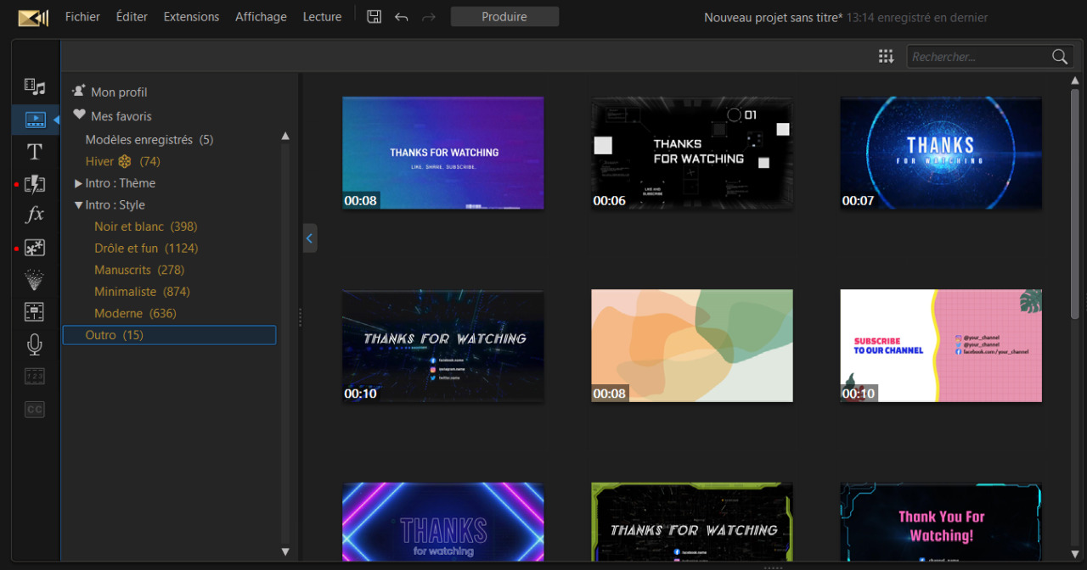Open the Particle effects room
Viewport: 1087px width, 570px height.
(35, 280)
